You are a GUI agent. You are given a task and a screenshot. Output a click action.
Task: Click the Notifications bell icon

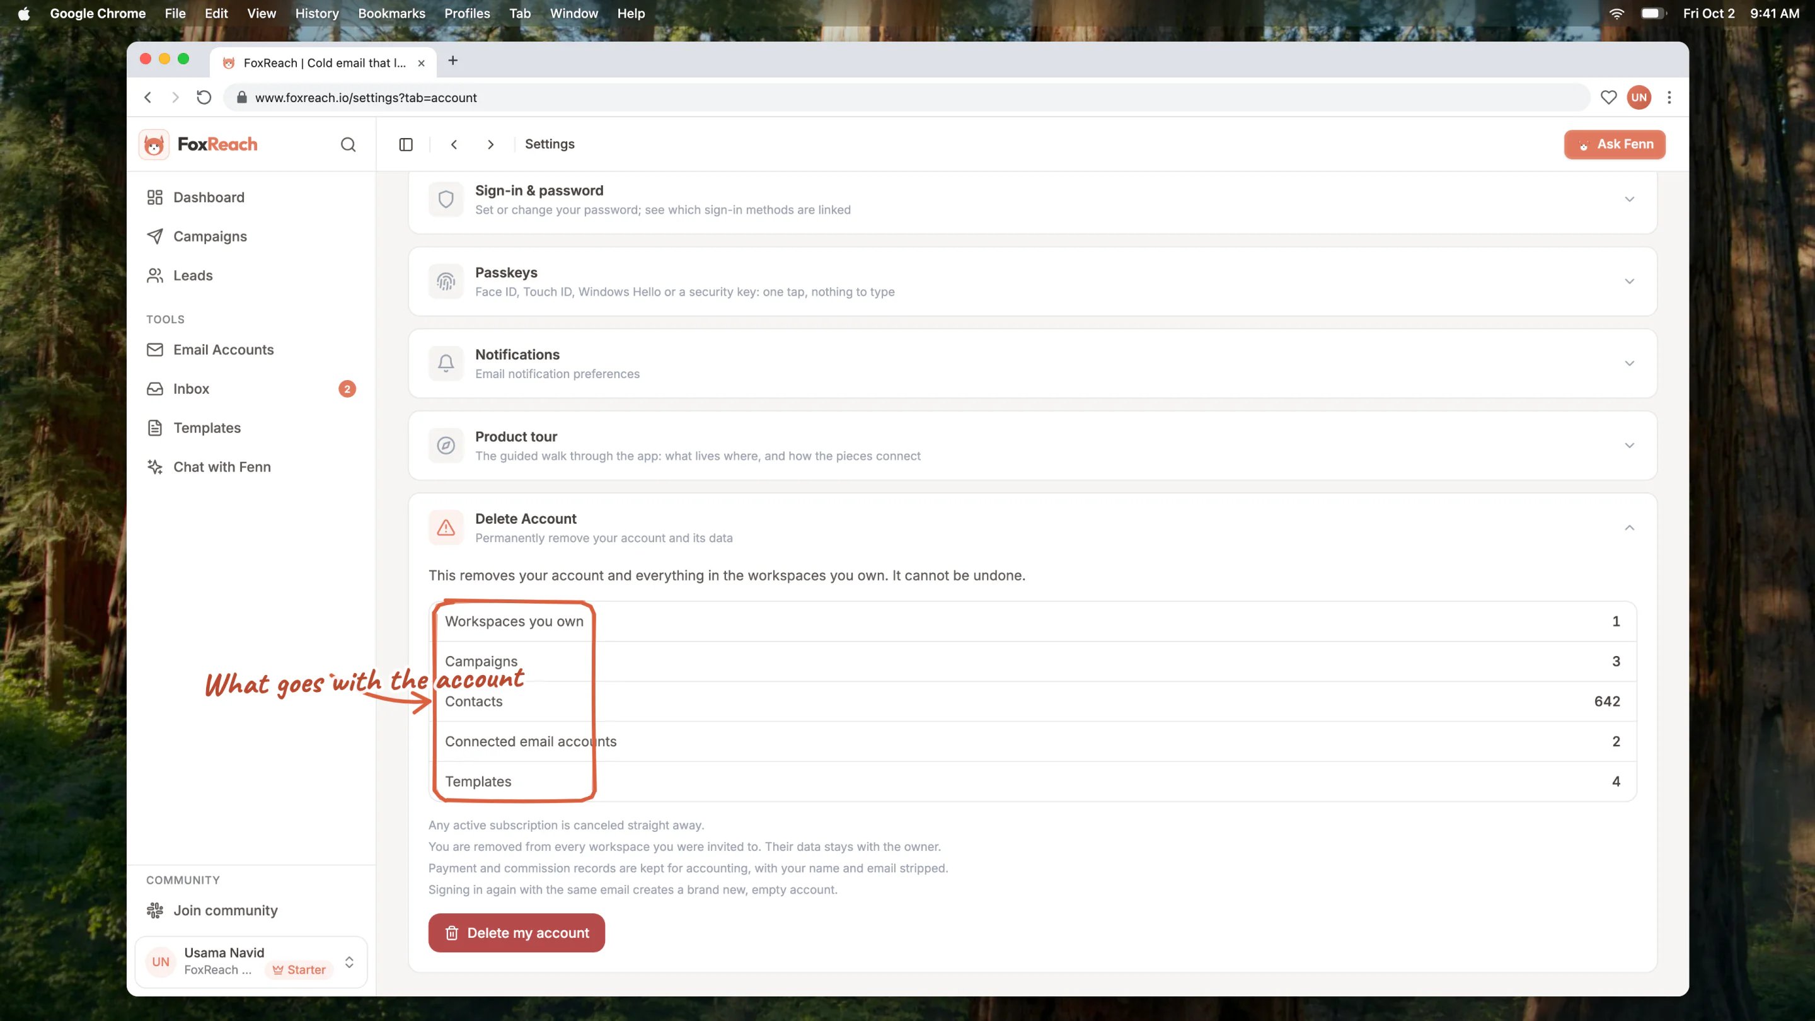(x=446, y=364)
